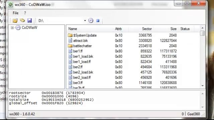Click the ber2_load.bik file name
This screenshot has width=214, height=120.
click(83, 72)
